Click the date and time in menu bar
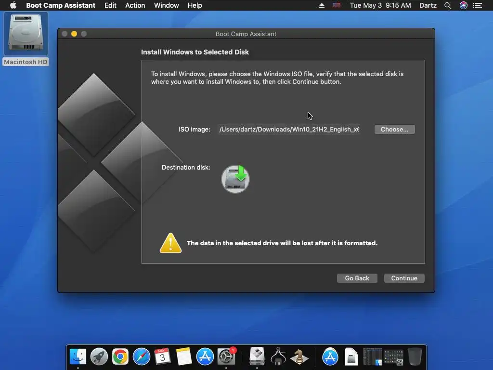Viewport: 493px width, 370px height. click(x=380, y=5)
